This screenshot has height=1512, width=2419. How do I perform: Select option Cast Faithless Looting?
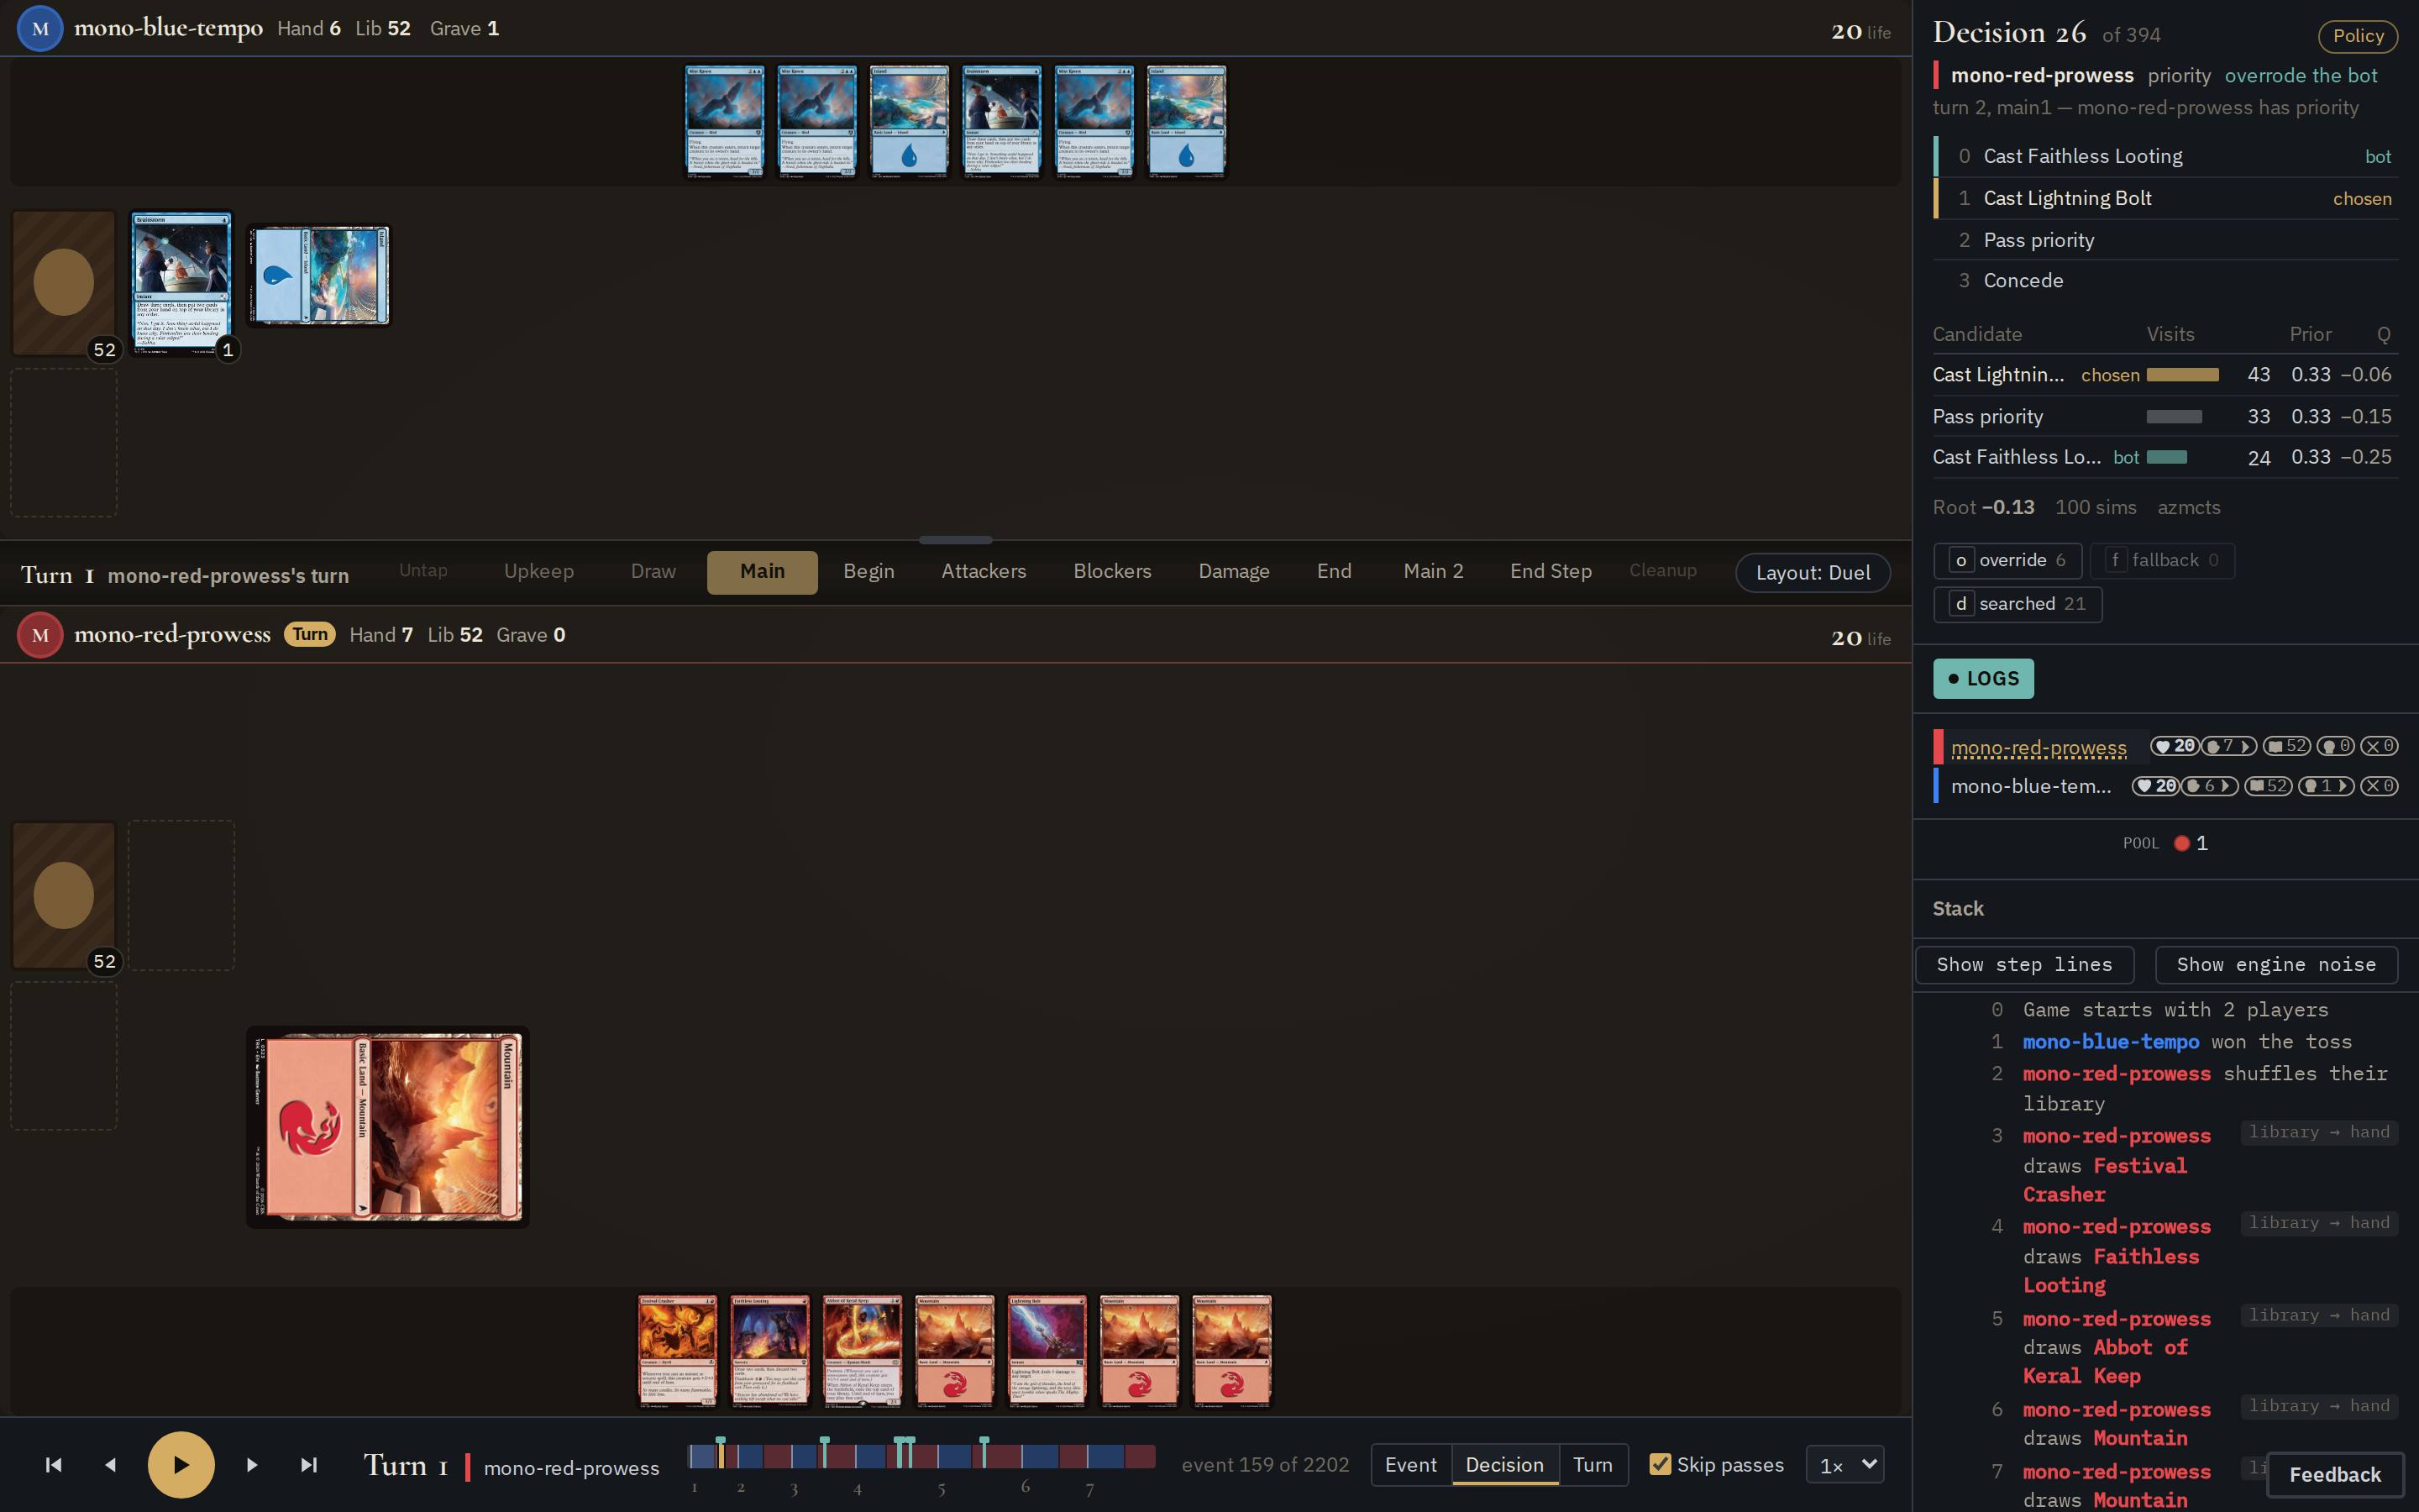pyautogui.click(x=2165, y=156)
